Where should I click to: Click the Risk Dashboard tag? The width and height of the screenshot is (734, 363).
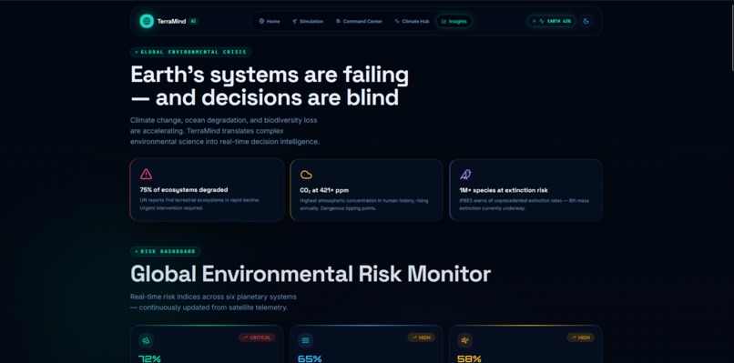[x=165, y=252]
